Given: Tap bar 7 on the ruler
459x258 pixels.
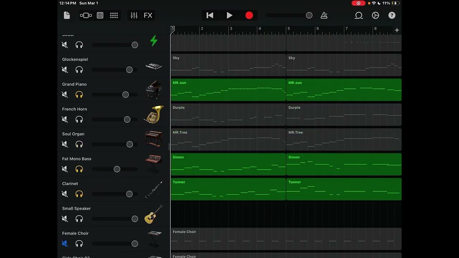Looking at the screenshot, I should coord(346,29).
